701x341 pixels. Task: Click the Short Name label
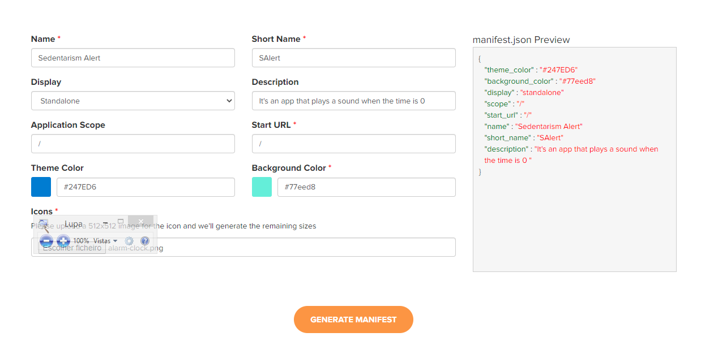[x=276, y=39]
